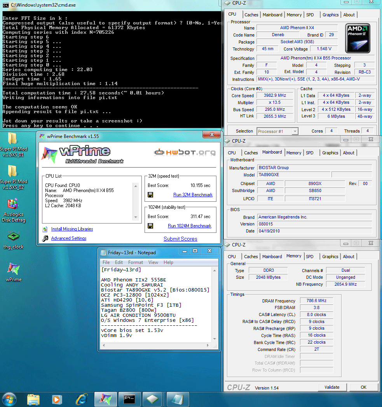Click Run 32M Benchmark link
Viewport: 382px width, 407px height.
193,195
